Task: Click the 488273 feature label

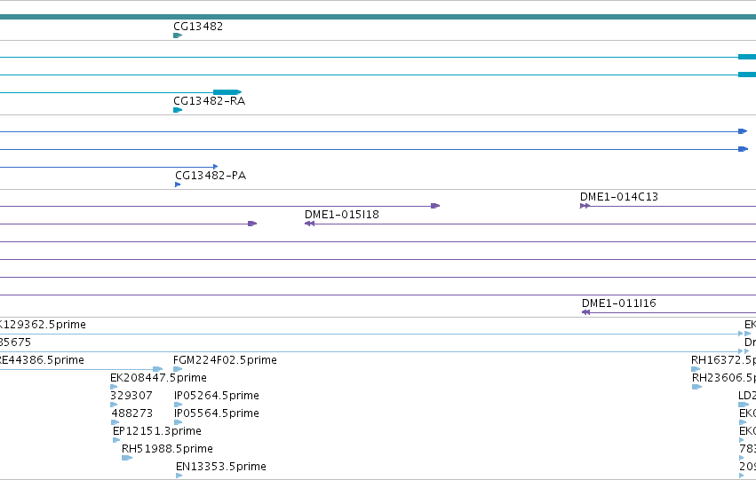Action: [132, 413]
